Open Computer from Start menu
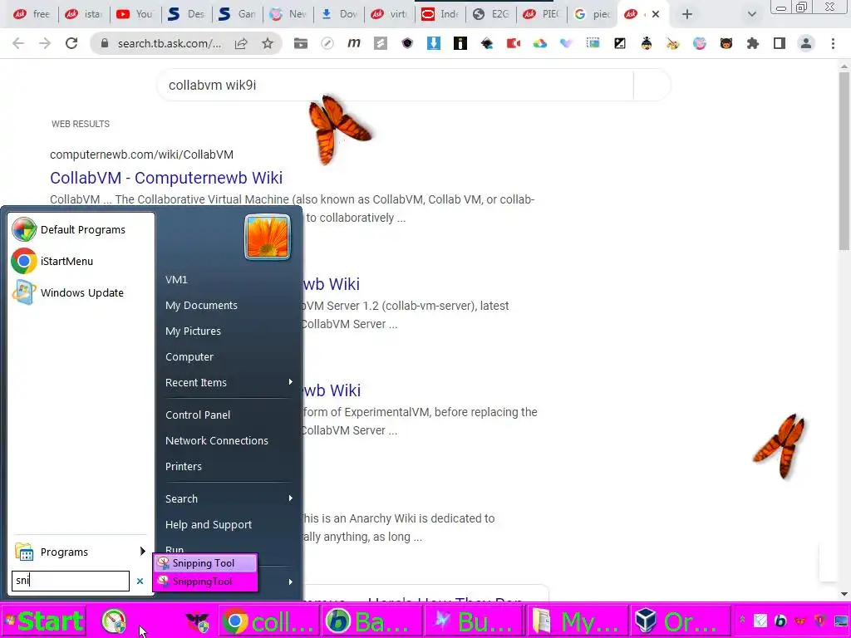 click(x=189, y=356)
